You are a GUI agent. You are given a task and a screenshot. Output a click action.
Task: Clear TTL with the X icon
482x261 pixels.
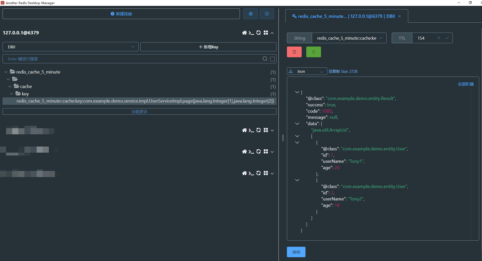(439, 38)
